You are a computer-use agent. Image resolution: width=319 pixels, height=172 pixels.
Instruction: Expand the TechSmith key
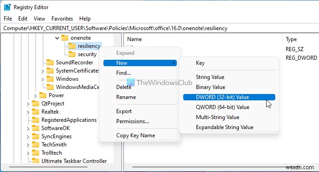click(28, 145)
